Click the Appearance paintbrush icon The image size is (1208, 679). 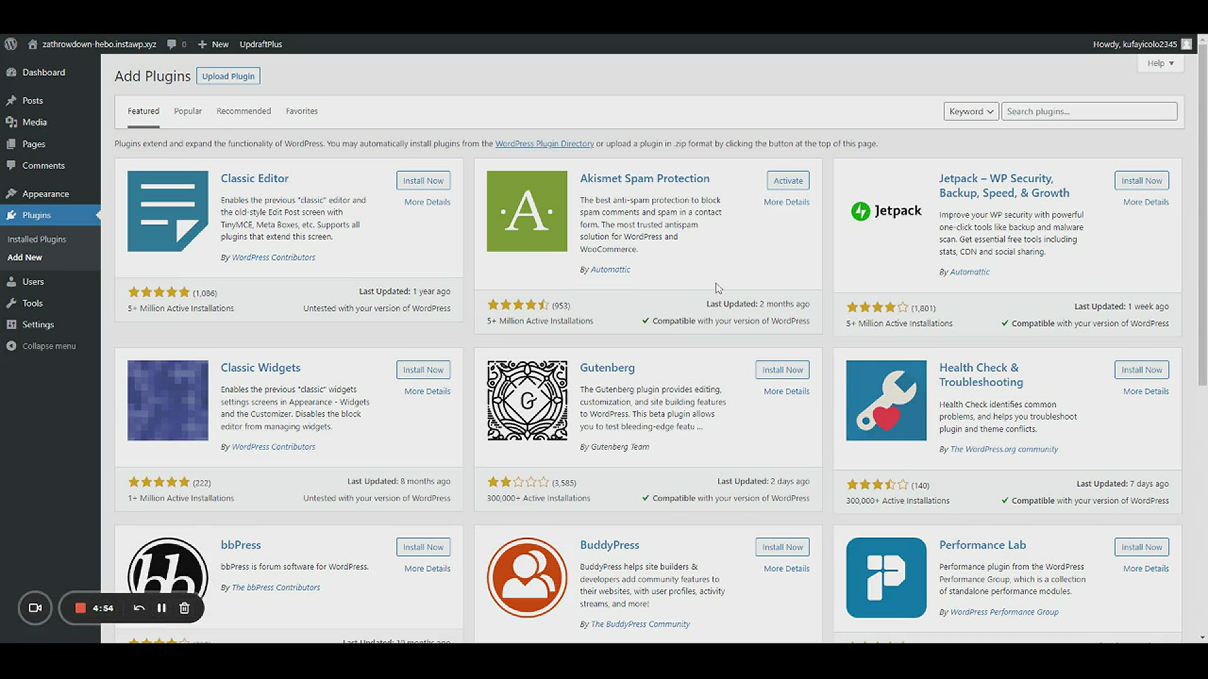(11, 194)
